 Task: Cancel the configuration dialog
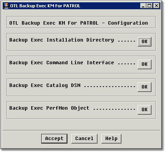84,139
